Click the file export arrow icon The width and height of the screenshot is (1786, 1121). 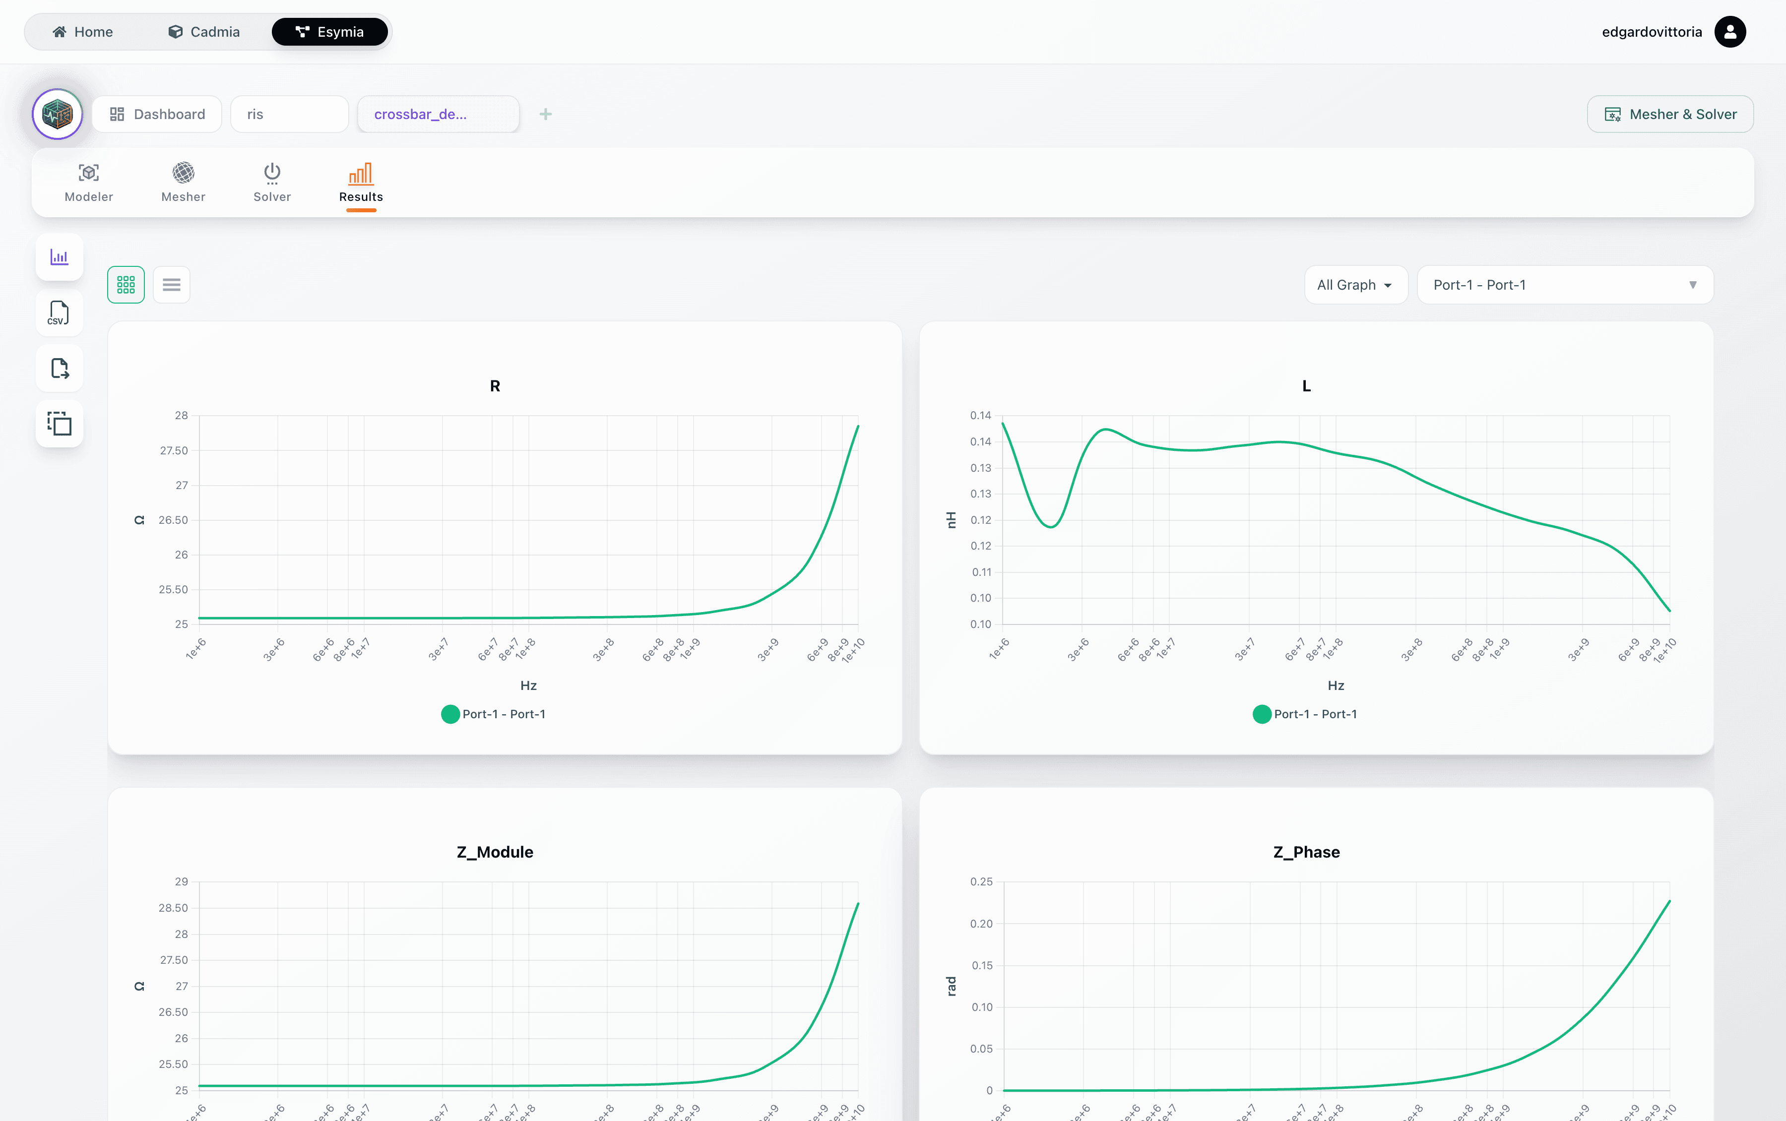(60, 369)
